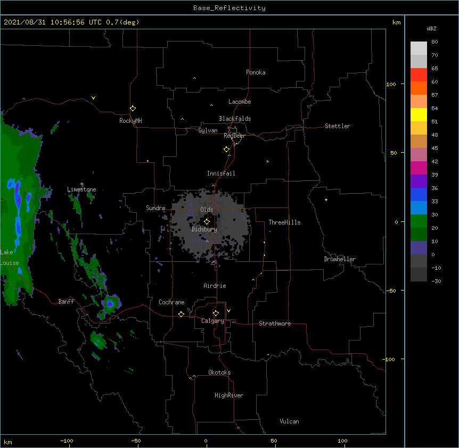
Task: Click the Limestone map label
Action: coord(81,189)
